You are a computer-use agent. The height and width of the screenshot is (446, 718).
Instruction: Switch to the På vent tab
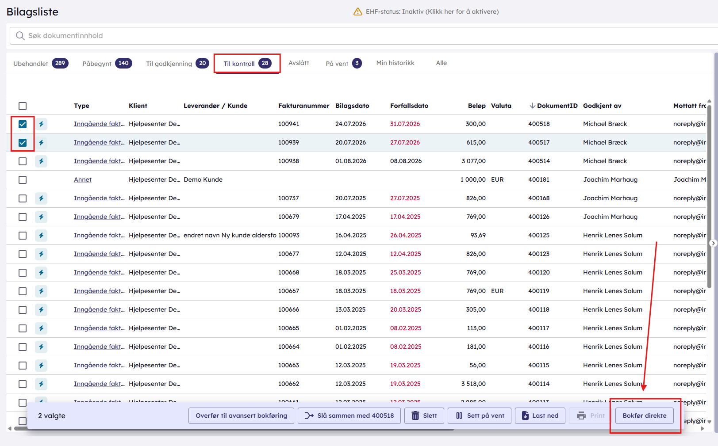click(x=344, y=63)
